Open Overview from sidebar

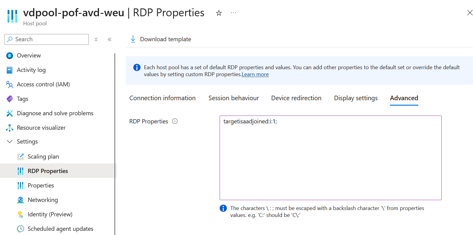pos(29,56)
